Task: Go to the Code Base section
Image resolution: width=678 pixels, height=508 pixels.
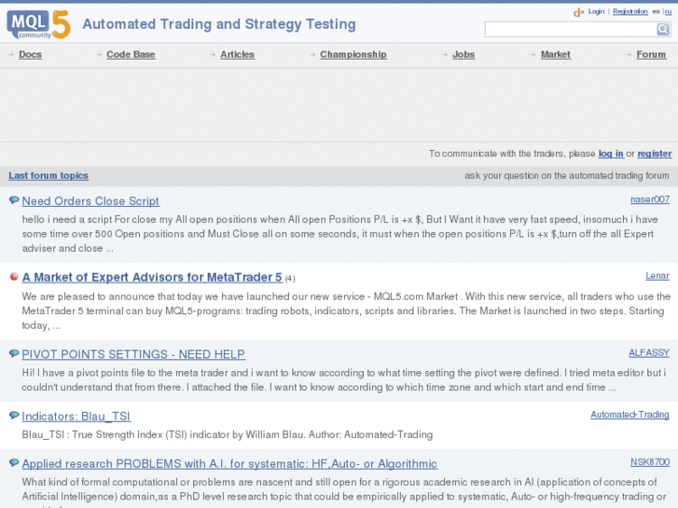Action: (x=131, y=55)
